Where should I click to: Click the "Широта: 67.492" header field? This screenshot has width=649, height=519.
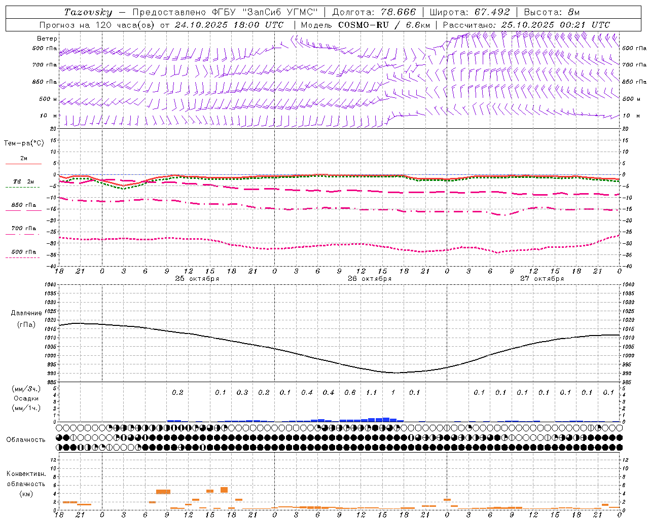tap(470, 12)
